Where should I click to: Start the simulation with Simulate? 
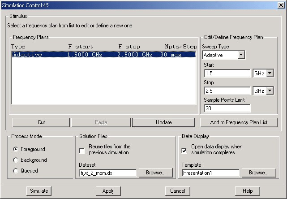(x=39, y=191)
